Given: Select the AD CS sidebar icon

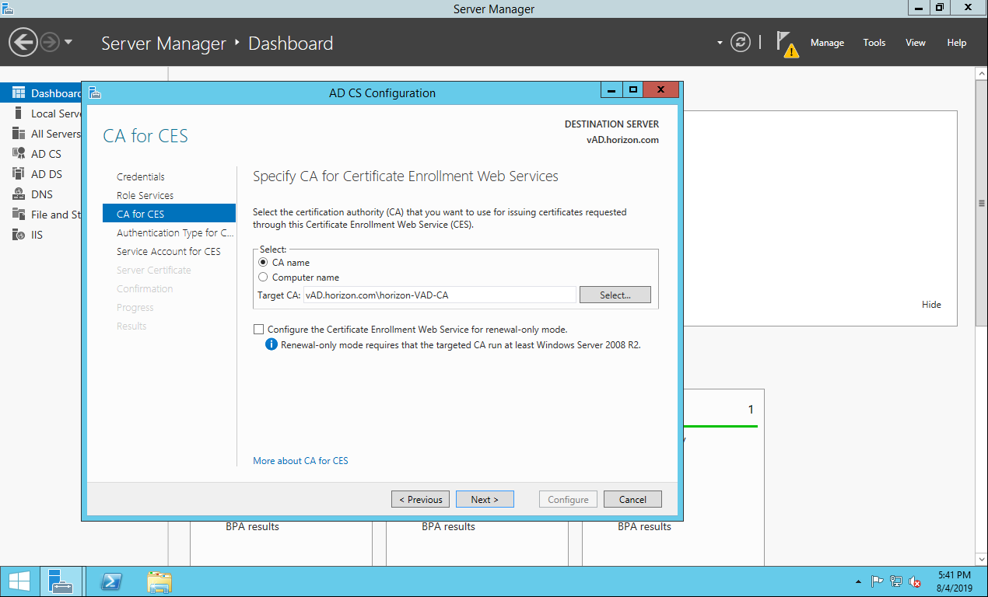Looking at the screenshot, I should tap(19, 154).
